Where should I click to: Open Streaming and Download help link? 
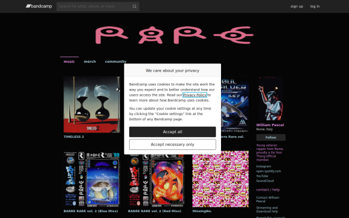click(267, 209)
